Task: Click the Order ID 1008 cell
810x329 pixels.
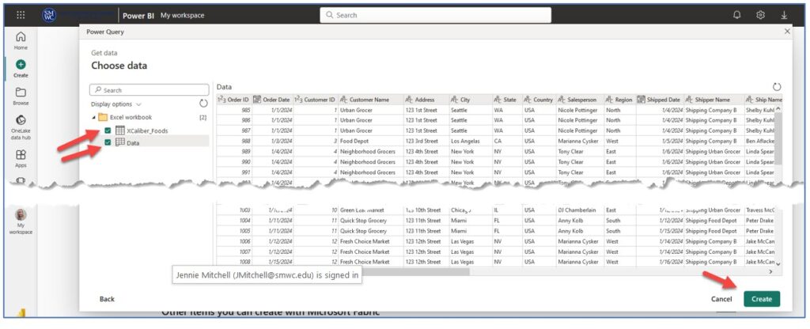Action: click(x=234, y=262)
